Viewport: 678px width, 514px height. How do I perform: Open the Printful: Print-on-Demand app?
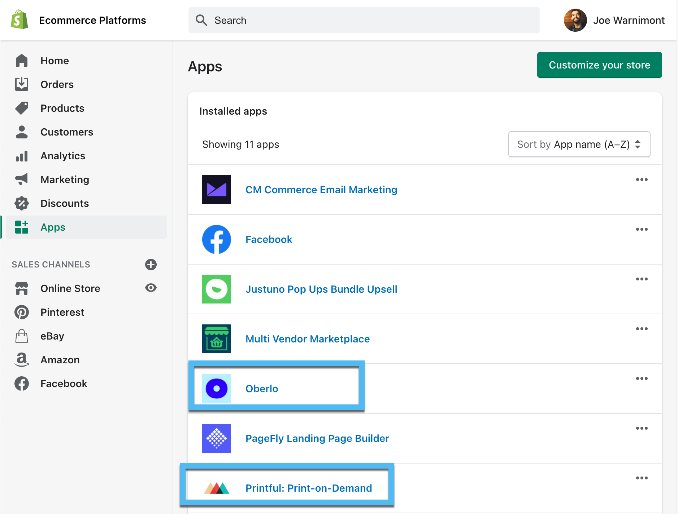(x=308, y=488)
